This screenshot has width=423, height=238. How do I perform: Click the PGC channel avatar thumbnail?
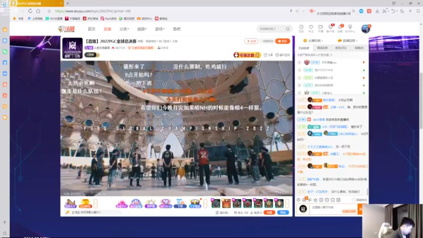click(72, 48)
